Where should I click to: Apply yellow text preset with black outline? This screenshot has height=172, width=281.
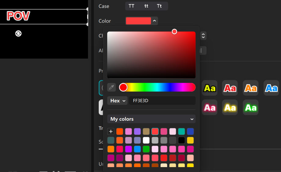click(210, 88)
